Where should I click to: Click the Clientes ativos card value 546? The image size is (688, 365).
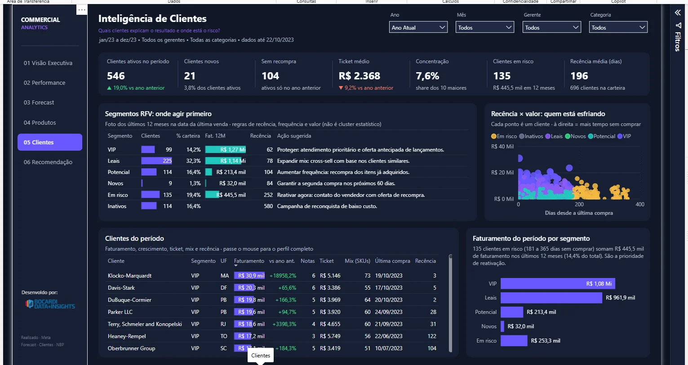tap(116, 76)
